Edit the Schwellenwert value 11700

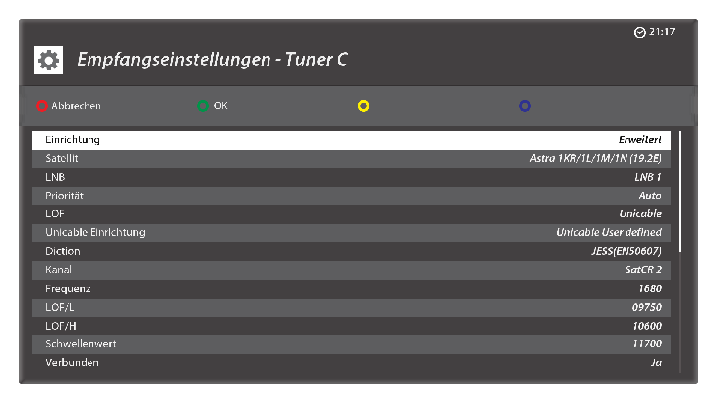(646, 344)
